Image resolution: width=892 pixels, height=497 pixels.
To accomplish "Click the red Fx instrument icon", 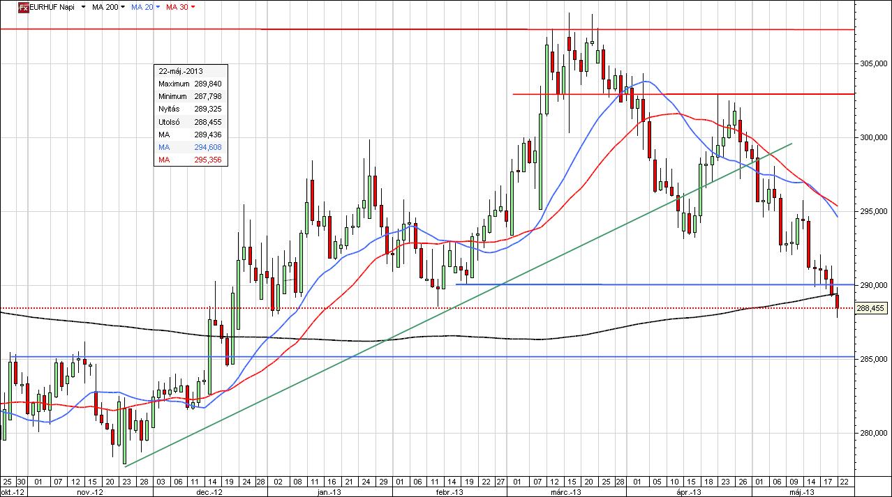I will (23, 6).
